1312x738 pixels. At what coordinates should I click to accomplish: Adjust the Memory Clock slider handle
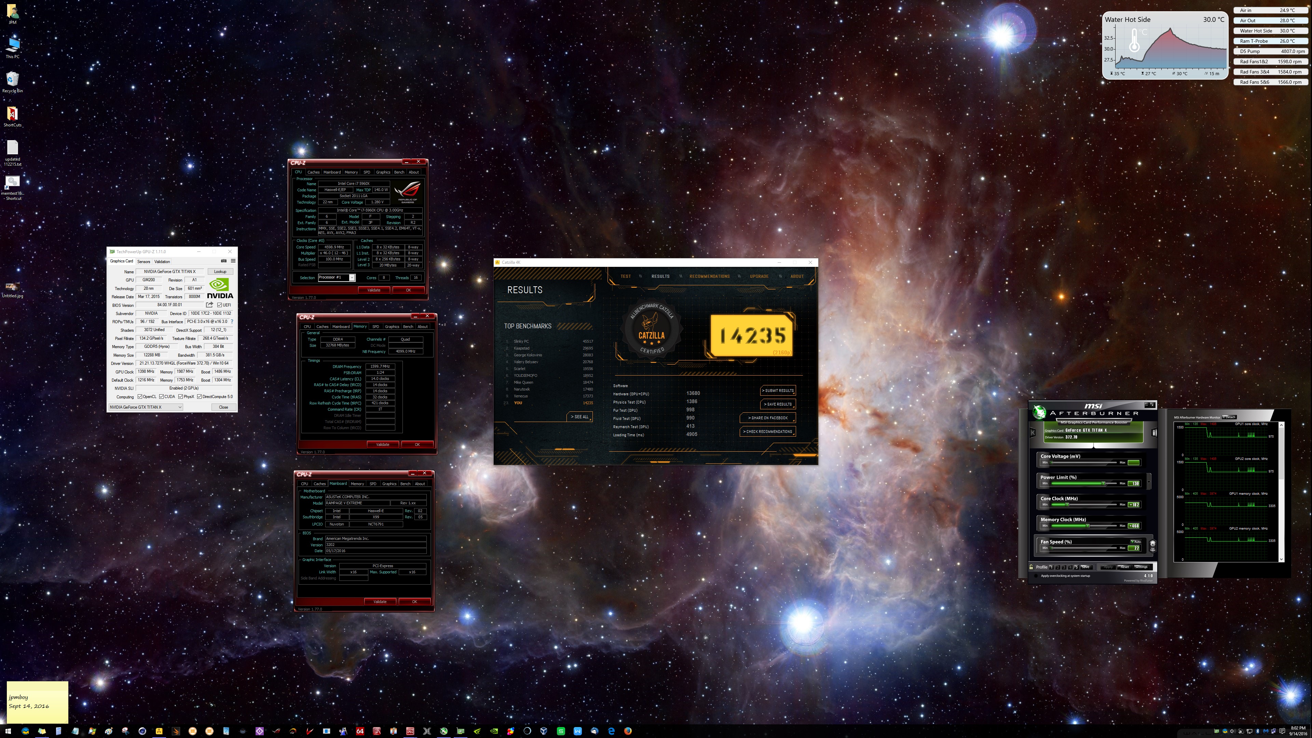pyautogui.click(x=1088, y=525)
